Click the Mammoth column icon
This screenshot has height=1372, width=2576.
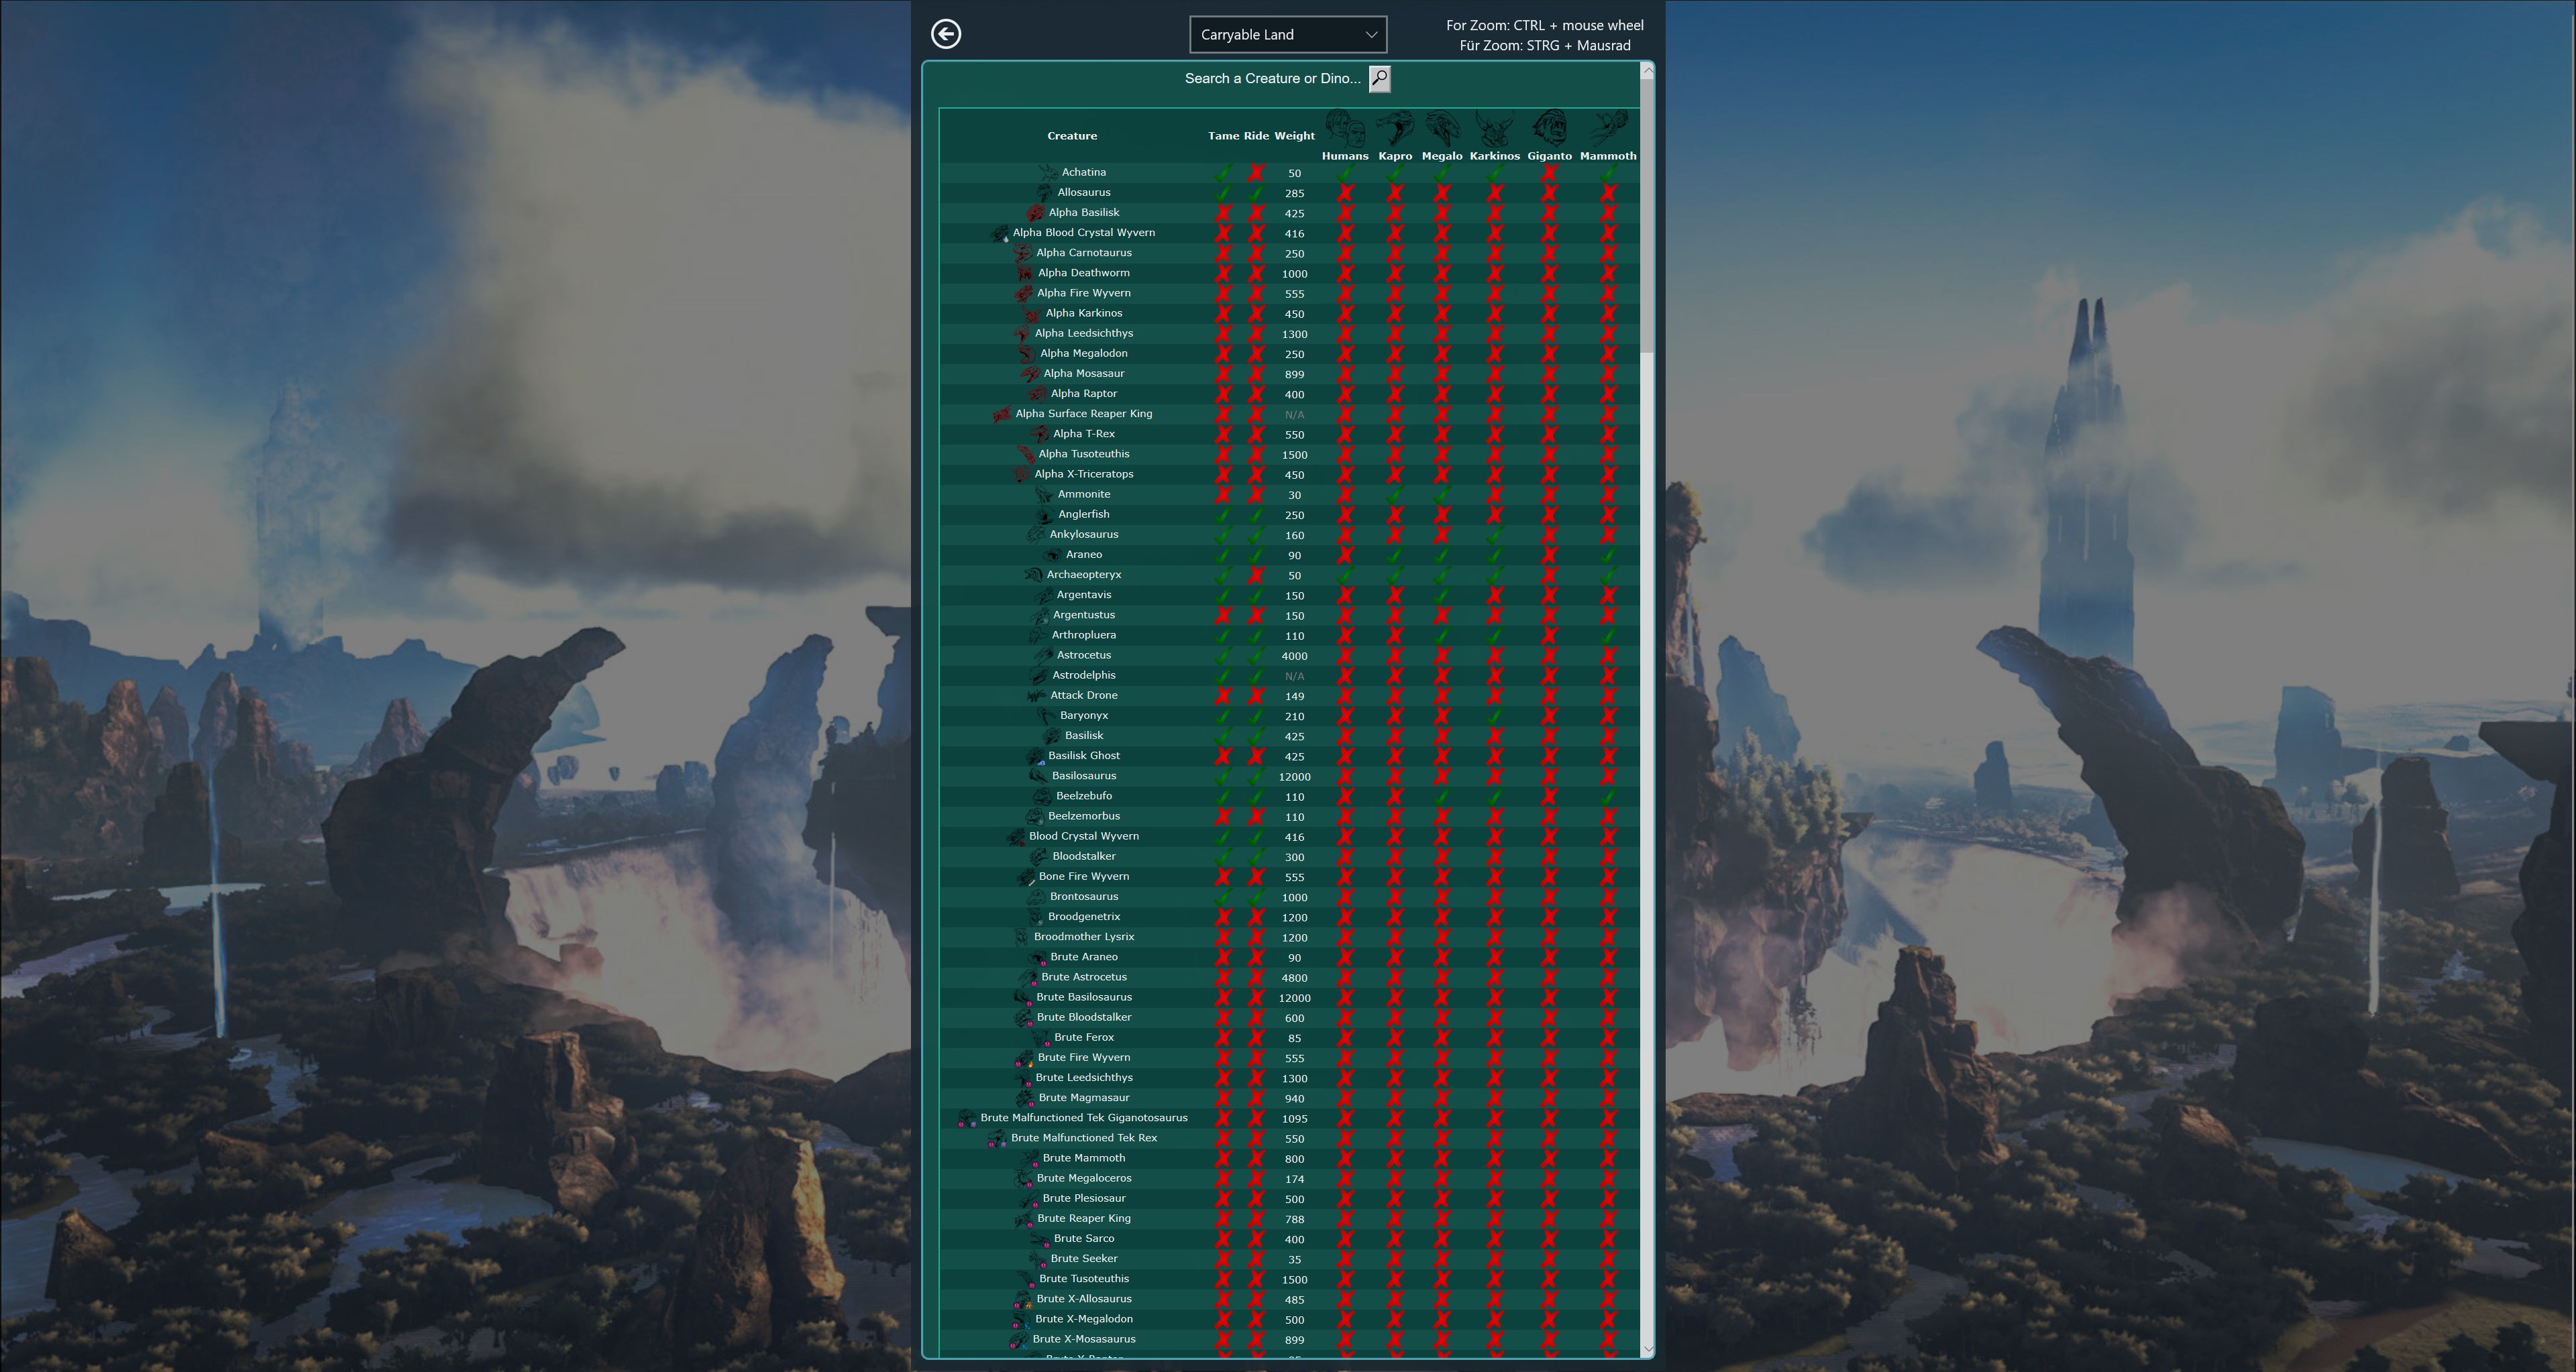point(1608,129)
